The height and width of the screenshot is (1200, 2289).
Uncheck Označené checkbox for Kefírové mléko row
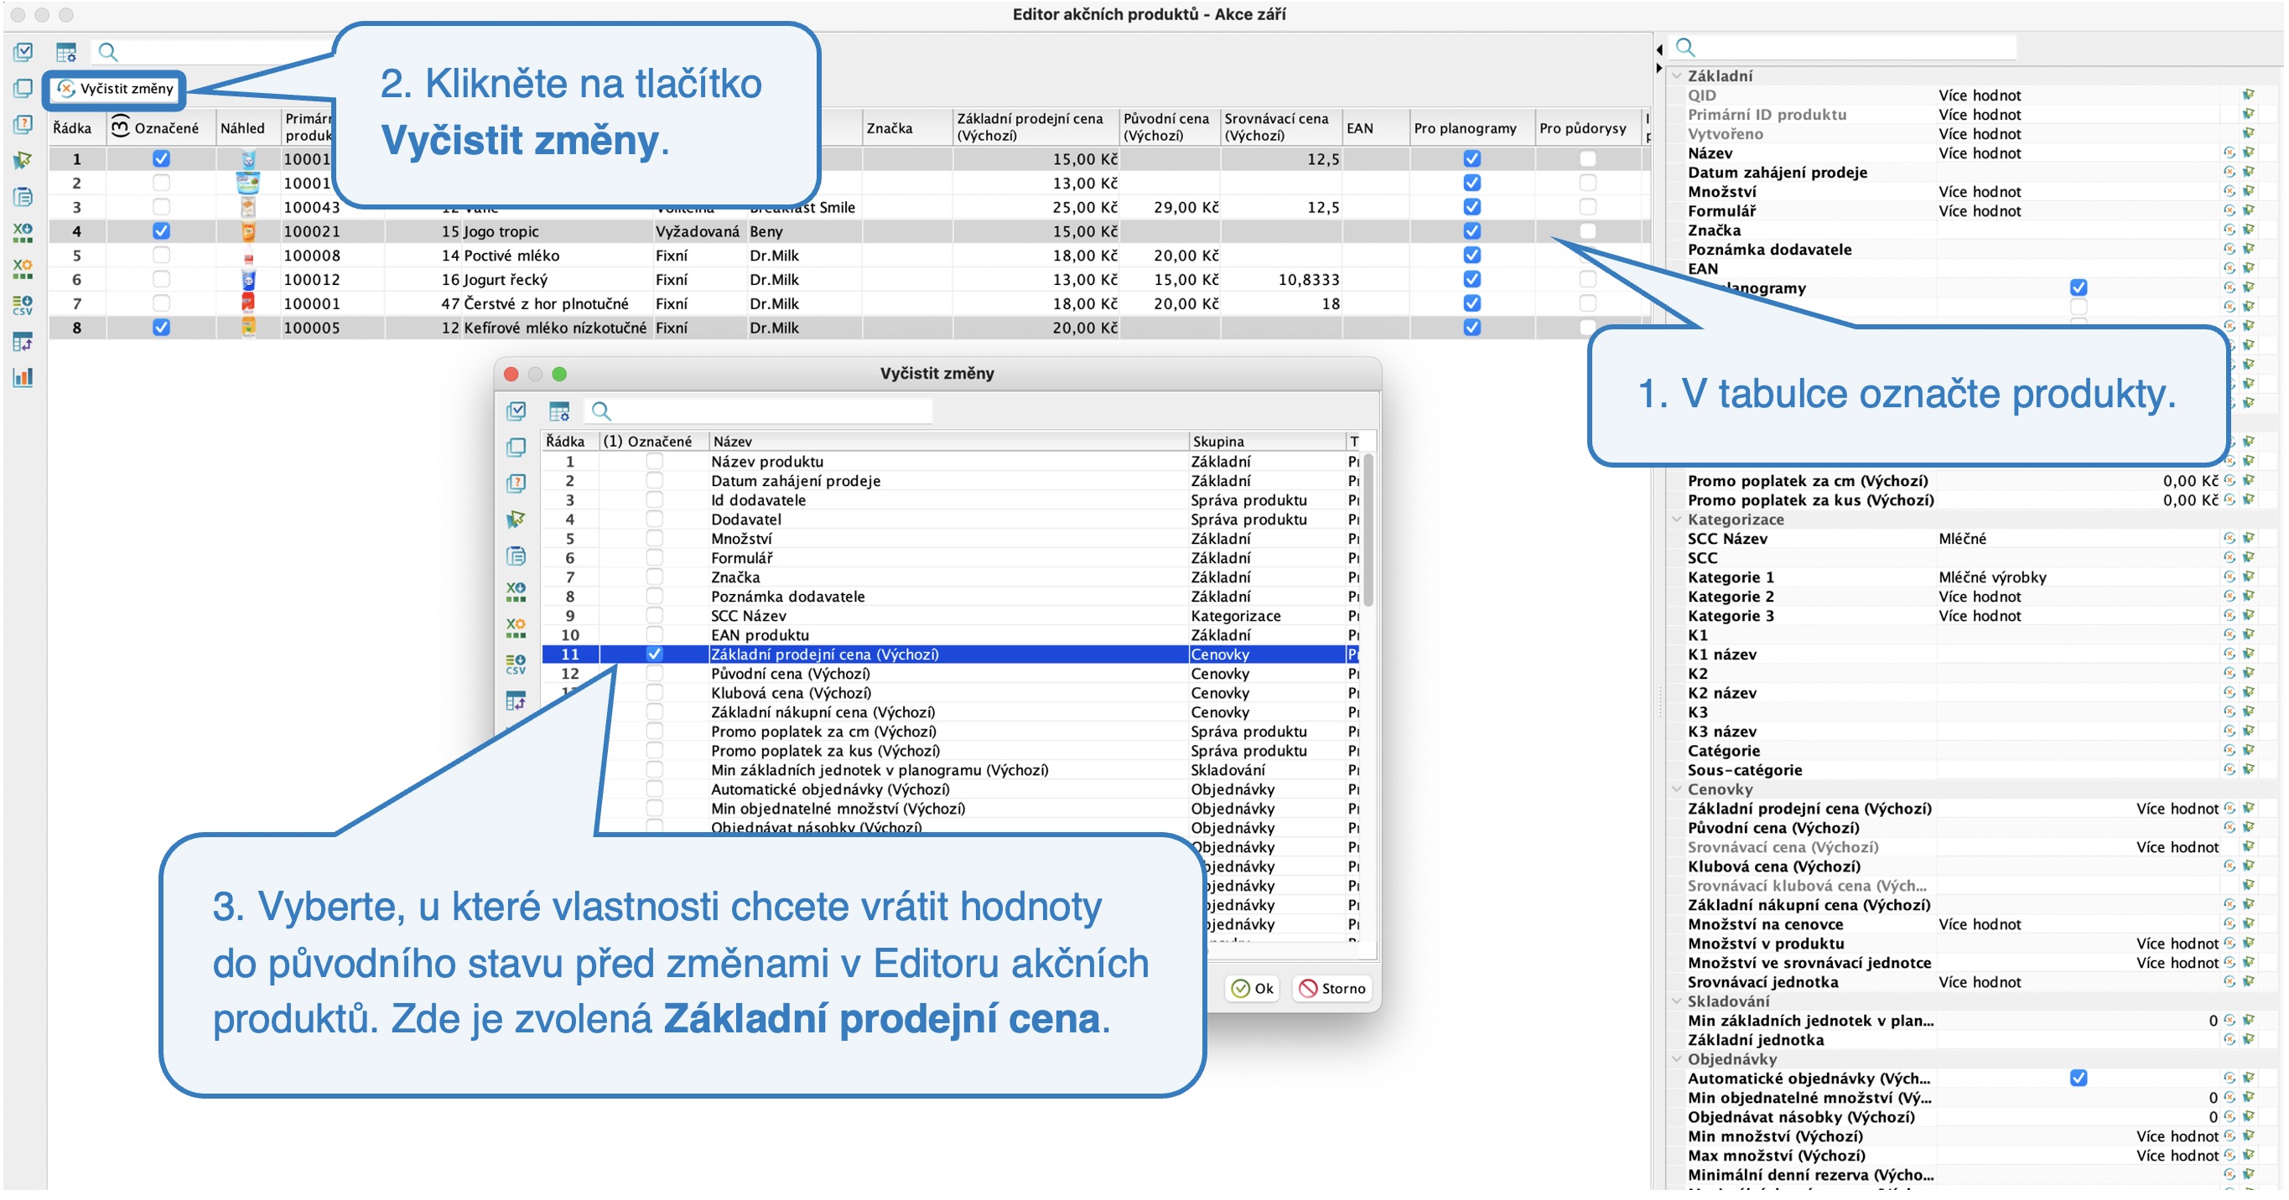click(161, 327)
